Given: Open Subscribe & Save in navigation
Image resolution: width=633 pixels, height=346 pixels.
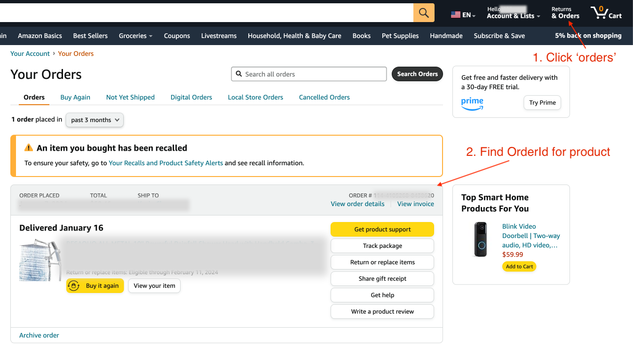Looking at the screenshot, I should (499, 36).
